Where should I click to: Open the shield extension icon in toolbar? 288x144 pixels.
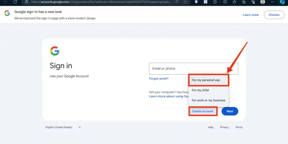click(196, 2)
